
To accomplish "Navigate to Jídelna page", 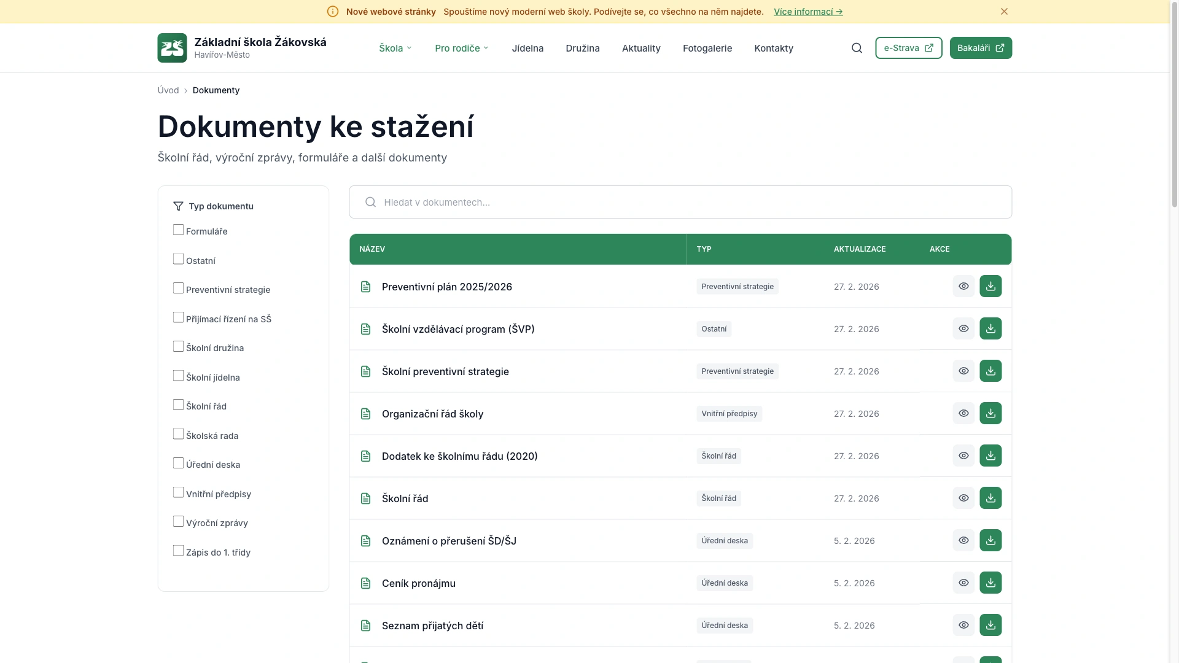I will [527, 48].
